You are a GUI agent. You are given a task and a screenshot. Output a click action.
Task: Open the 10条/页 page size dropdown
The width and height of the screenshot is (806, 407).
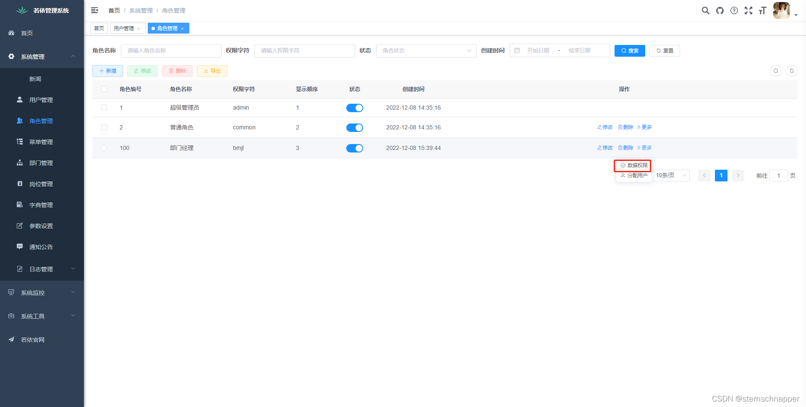(x=671, y=175)
